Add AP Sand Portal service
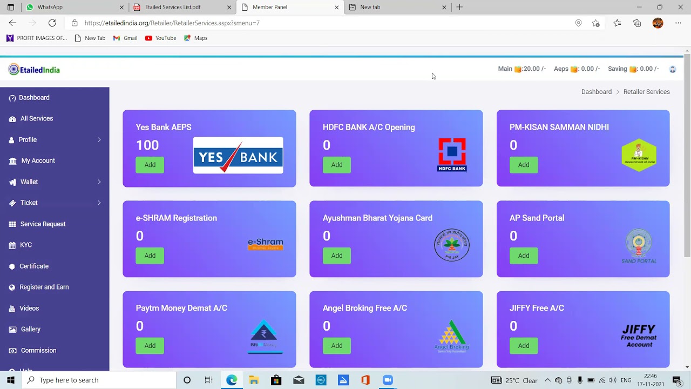 (x=524, y=256)
